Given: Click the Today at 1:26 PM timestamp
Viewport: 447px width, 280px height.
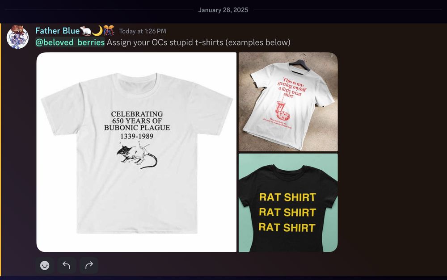Looking at the screenshot, I should pos(143,31).
